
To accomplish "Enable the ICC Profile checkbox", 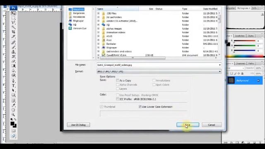I will (x=118, y=99).
